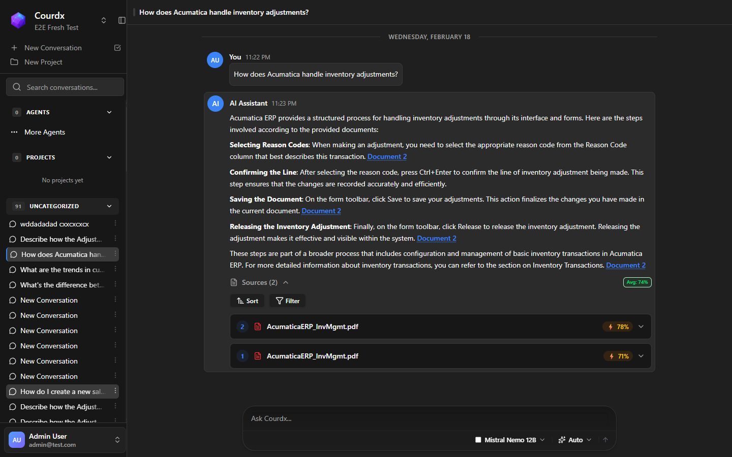Click the Courdx workspace logo
This screenshot has height=457, width=732.
[18, 20]
